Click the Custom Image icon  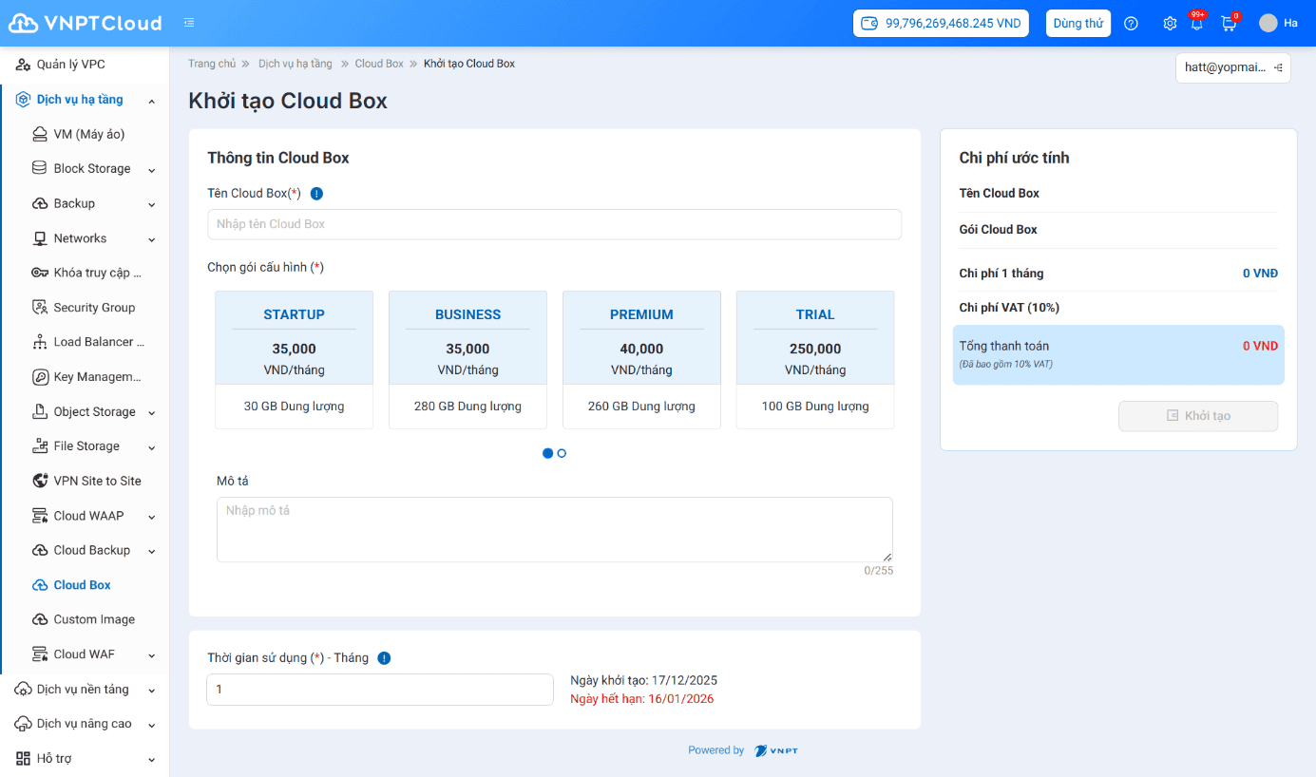tap(40, 619)
